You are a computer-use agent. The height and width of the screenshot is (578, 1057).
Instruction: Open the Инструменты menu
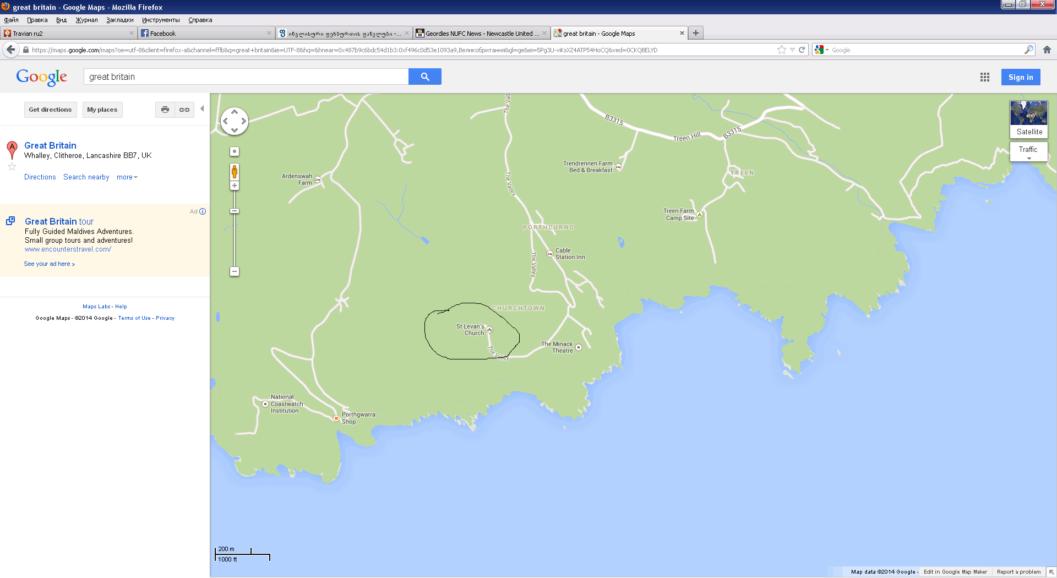pyautogui.click(x=161, y=20)
